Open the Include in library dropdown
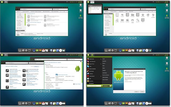The height and width of the screenshot is (107, 171). [x=114, y=11]
